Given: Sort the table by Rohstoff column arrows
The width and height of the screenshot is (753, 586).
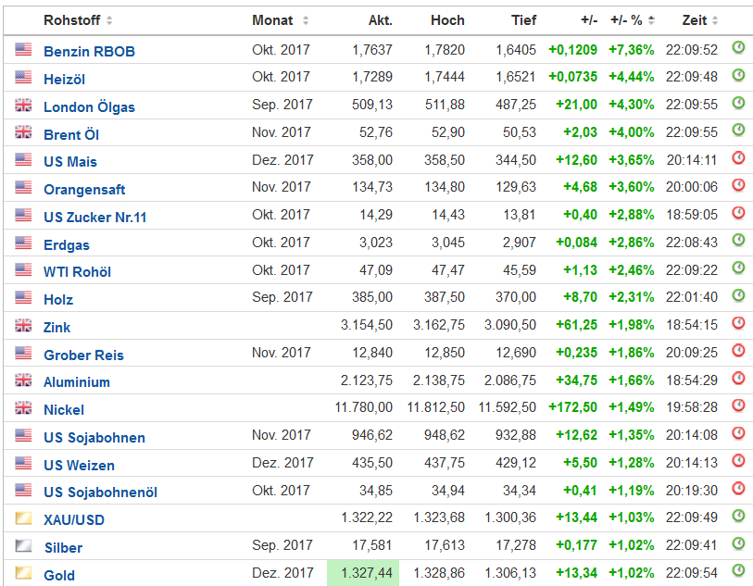Looking at the screenshot, I should click(x=109, y=20).
